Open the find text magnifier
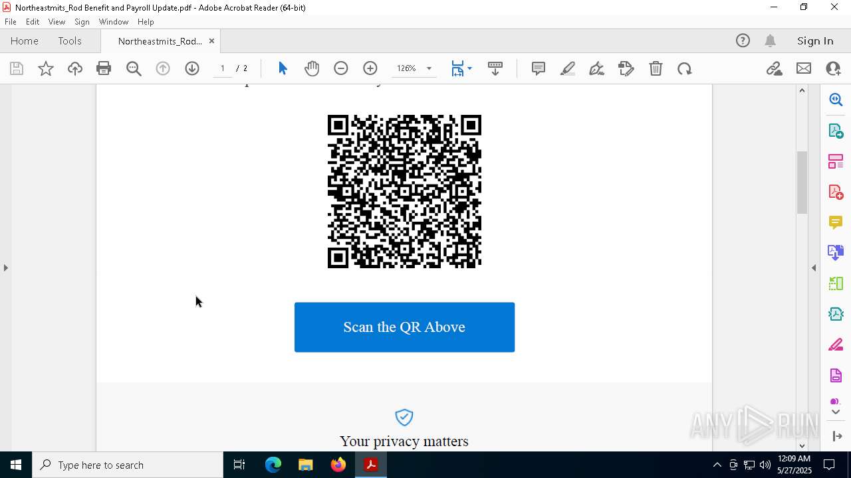Viewport: 851px width, 478px height. 134,68
